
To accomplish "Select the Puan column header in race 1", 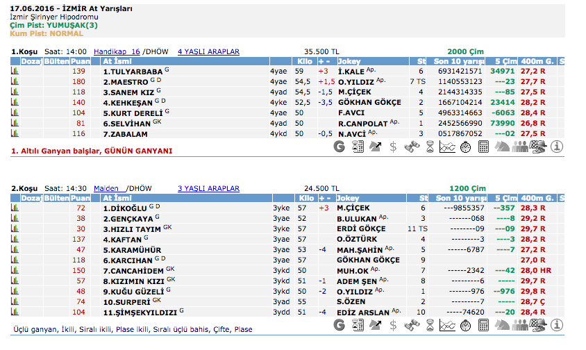I will coord(80,61).
